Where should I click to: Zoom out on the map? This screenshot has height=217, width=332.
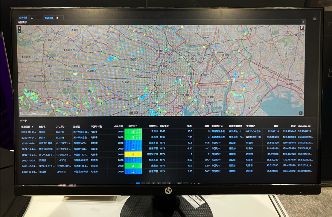coord(19,31)
